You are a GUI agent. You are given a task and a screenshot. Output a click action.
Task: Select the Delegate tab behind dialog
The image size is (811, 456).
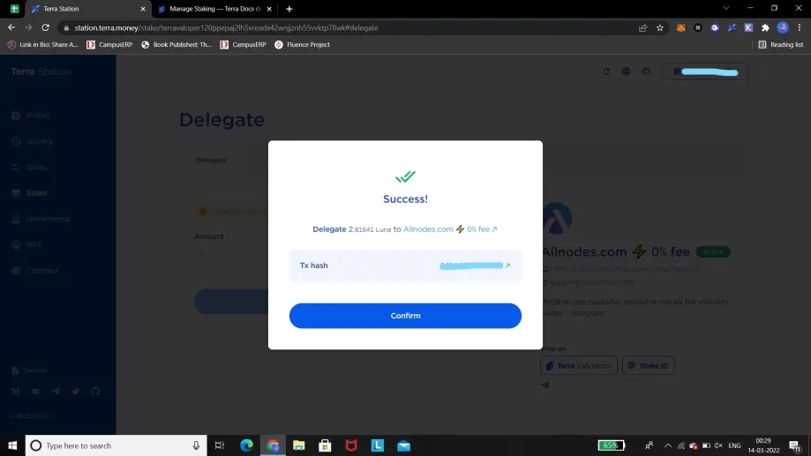pos(211,160)
